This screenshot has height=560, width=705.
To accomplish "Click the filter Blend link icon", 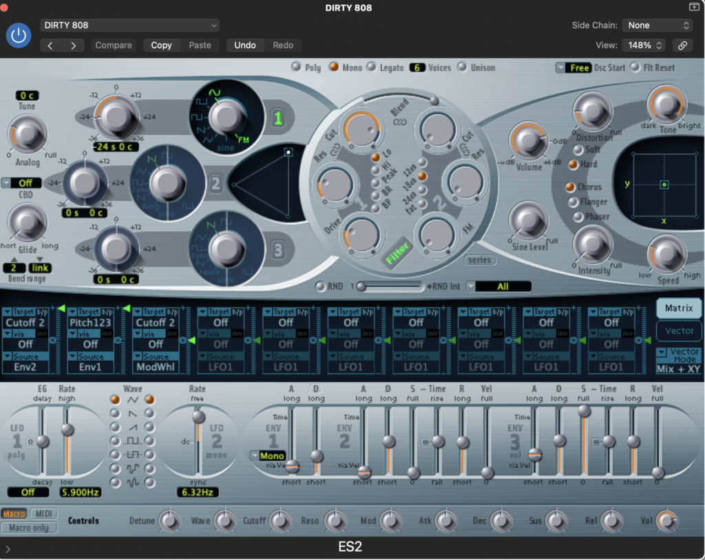I will [399, 121].
